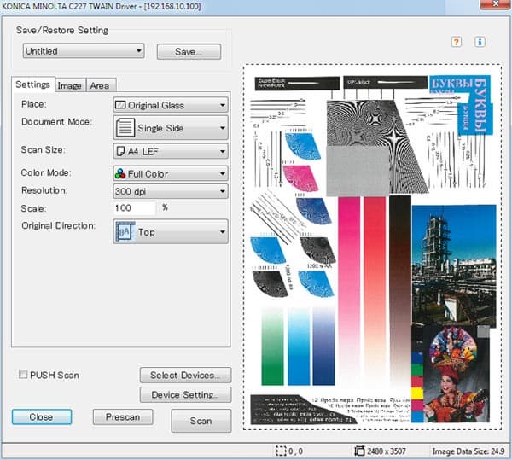Screen dimensions: 512x460
Task: Click the Scale percentage input field
Action: (135, 208)
